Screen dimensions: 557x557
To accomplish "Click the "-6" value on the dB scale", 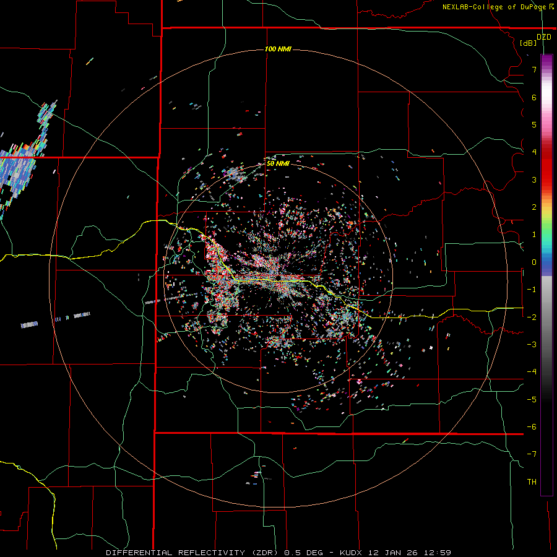I will click(x=532, y=427).
